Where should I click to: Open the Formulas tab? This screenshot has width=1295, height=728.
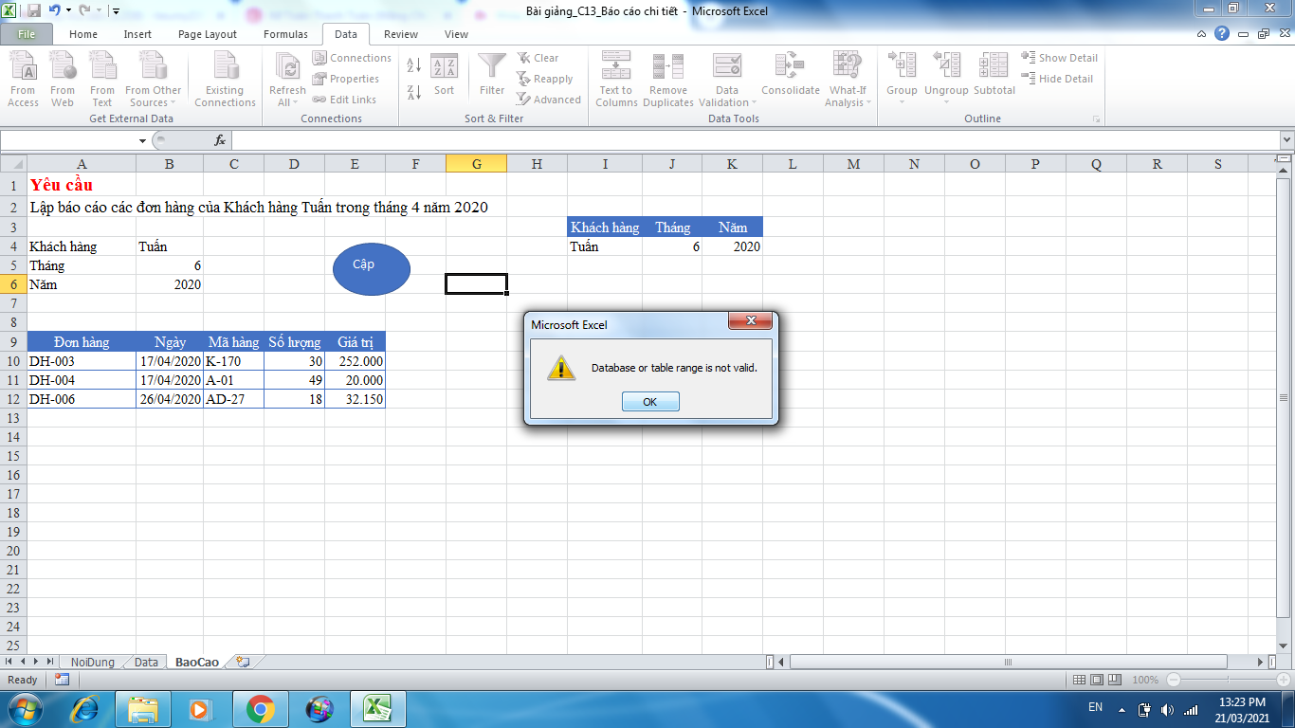click(x=285, y=34)
